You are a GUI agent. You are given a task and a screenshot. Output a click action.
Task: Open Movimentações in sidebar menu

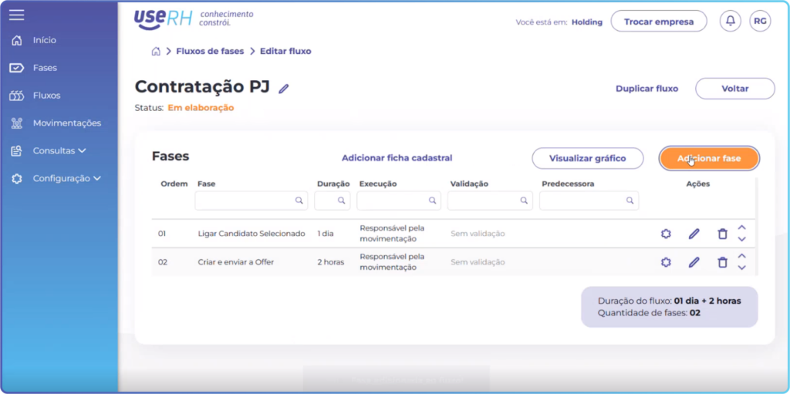[67, 123]
